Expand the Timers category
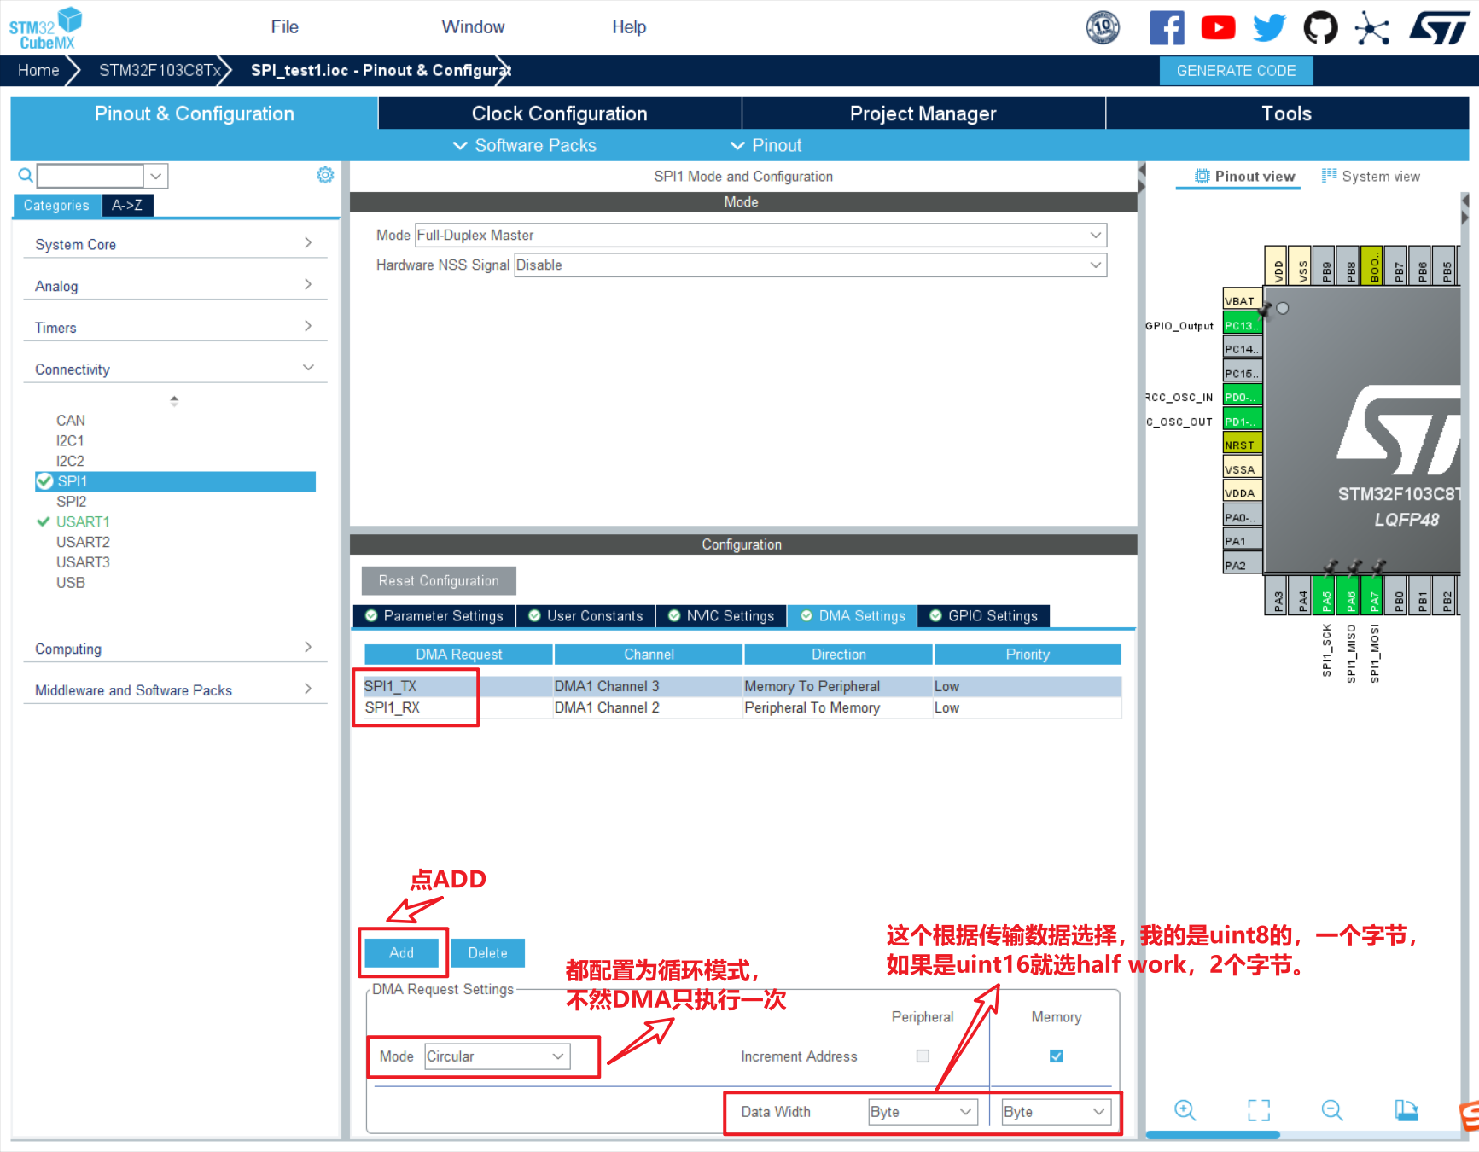 tap(175, 328)
